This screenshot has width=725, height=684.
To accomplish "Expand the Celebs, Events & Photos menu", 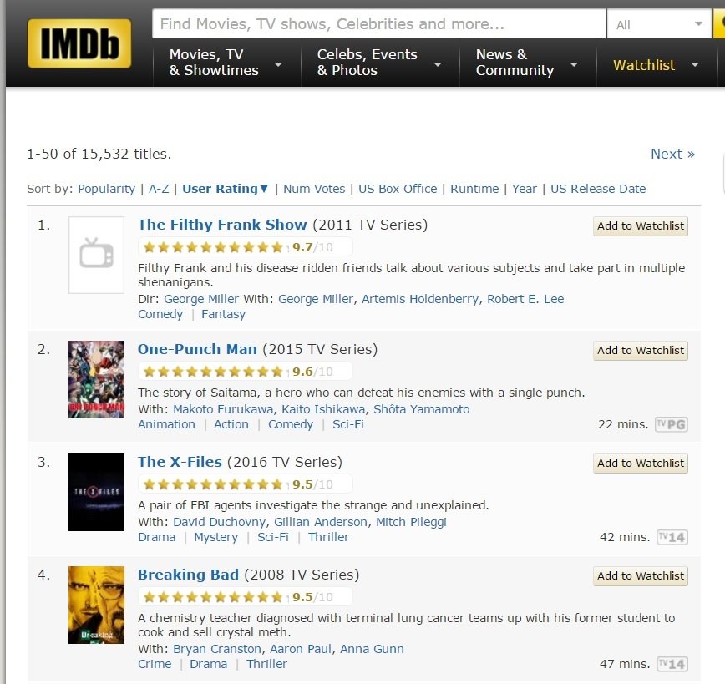I will (379, 63).
